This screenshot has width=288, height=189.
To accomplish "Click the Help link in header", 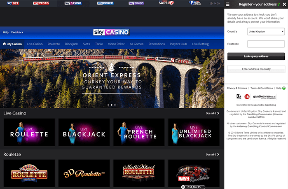I will pos(6,32).
